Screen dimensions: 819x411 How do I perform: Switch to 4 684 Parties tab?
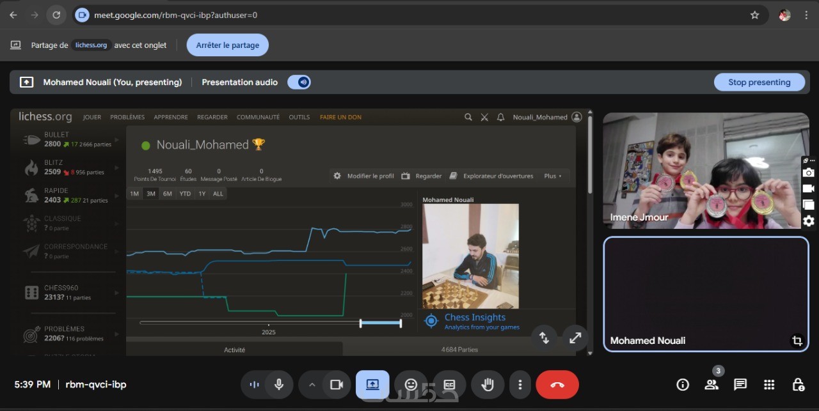pos(459,350)
